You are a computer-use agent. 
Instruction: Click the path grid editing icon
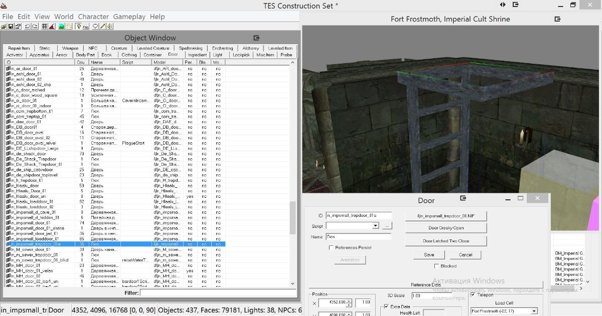click(69, 27)
